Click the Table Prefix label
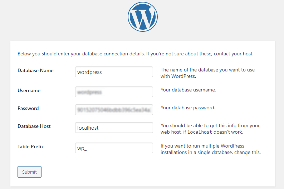This screenshot has width=284, height=189. point(31,146)
